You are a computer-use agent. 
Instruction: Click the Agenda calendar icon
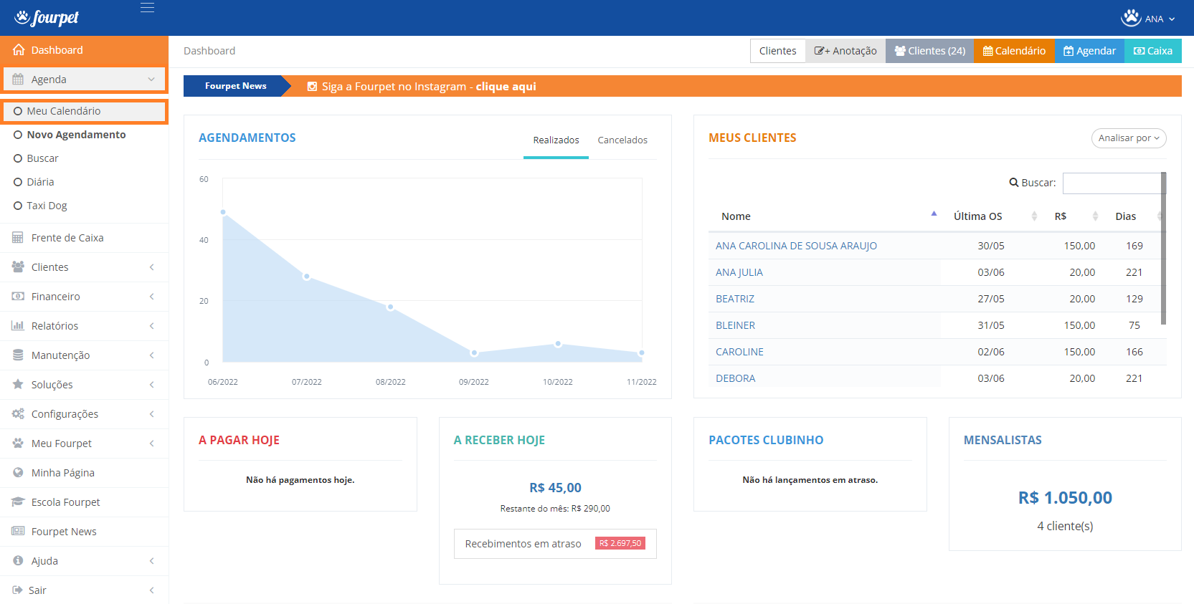18,80
